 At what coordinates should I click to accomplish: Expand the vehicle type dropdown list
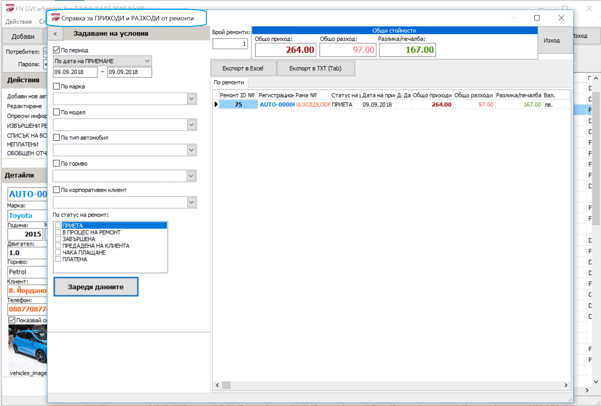(x=192, y=150)
